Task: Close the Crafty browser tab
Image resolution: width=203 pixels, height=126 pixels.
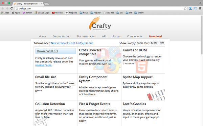Action: click(41, 4)
